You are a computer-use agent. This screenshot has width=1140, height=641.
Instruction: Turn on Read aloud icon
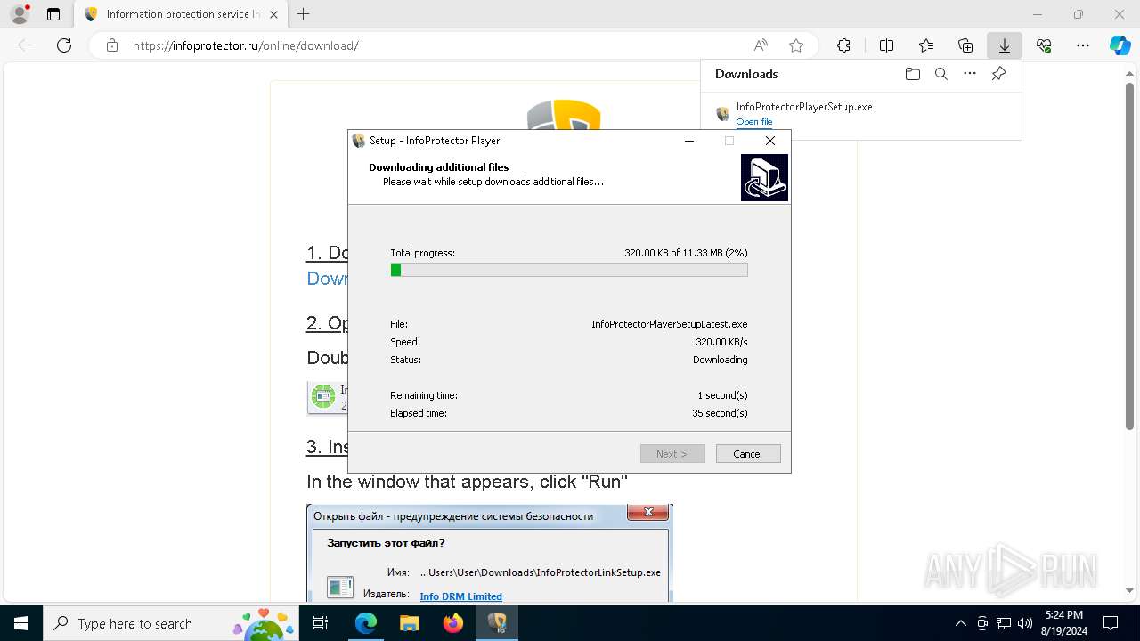pyautogui.click(x=761, y=45)
